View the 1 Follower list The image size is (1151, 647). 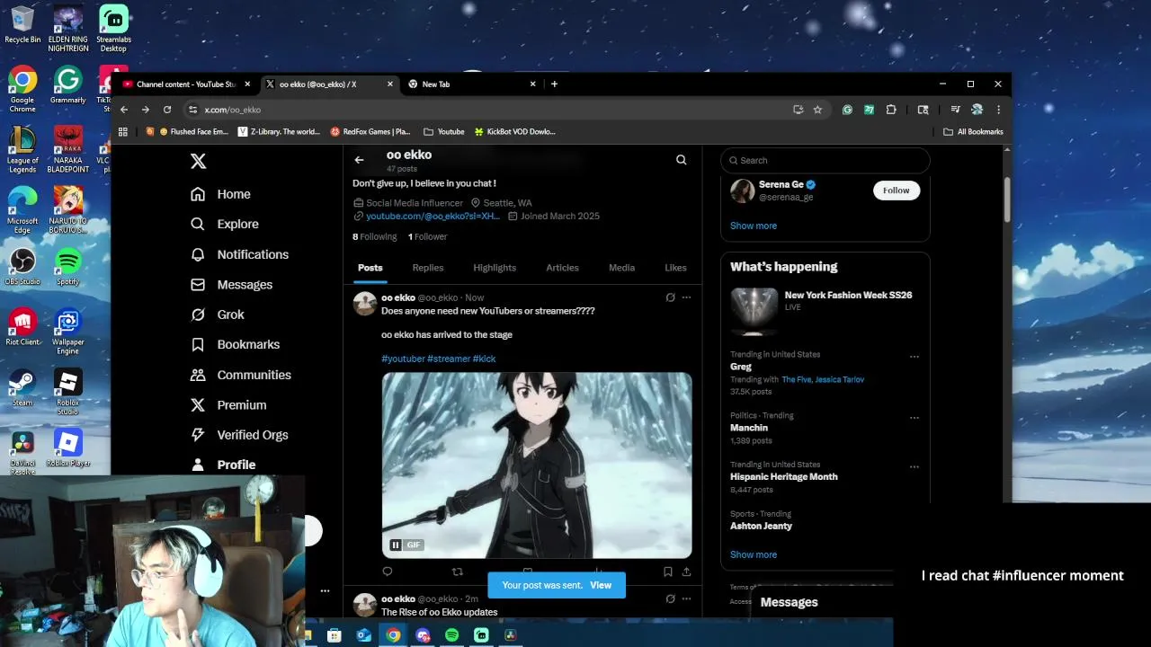(427, 236)
